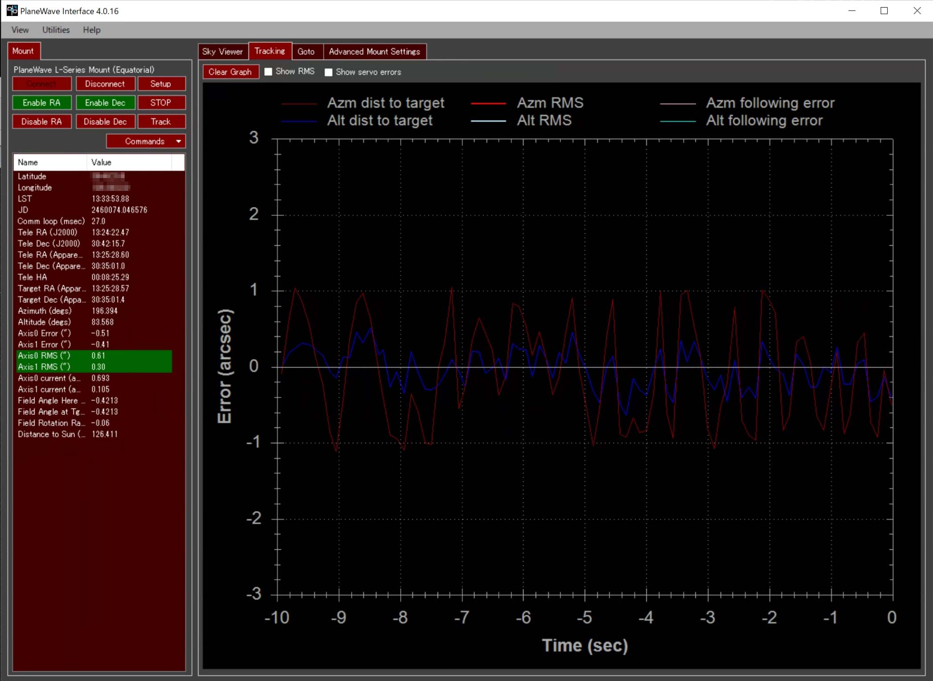Enable the Show RMS checkbox
The image size is (933, 681).
[268, 72]
